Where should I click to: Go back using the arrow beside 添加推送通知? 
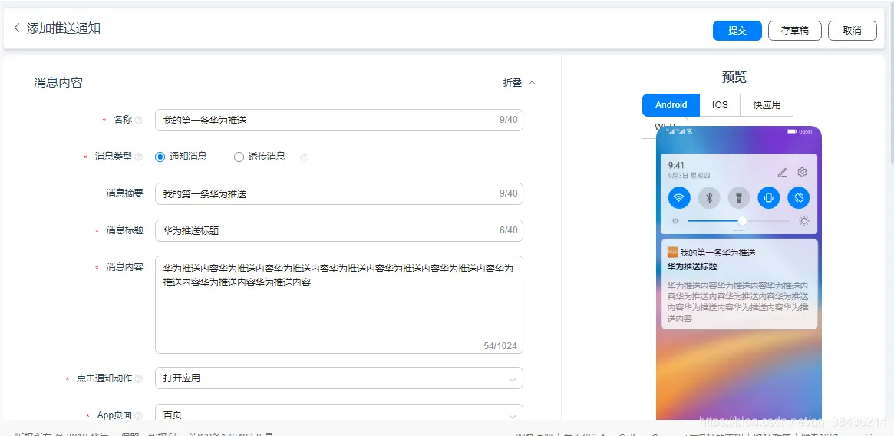[x=17, y=28]
